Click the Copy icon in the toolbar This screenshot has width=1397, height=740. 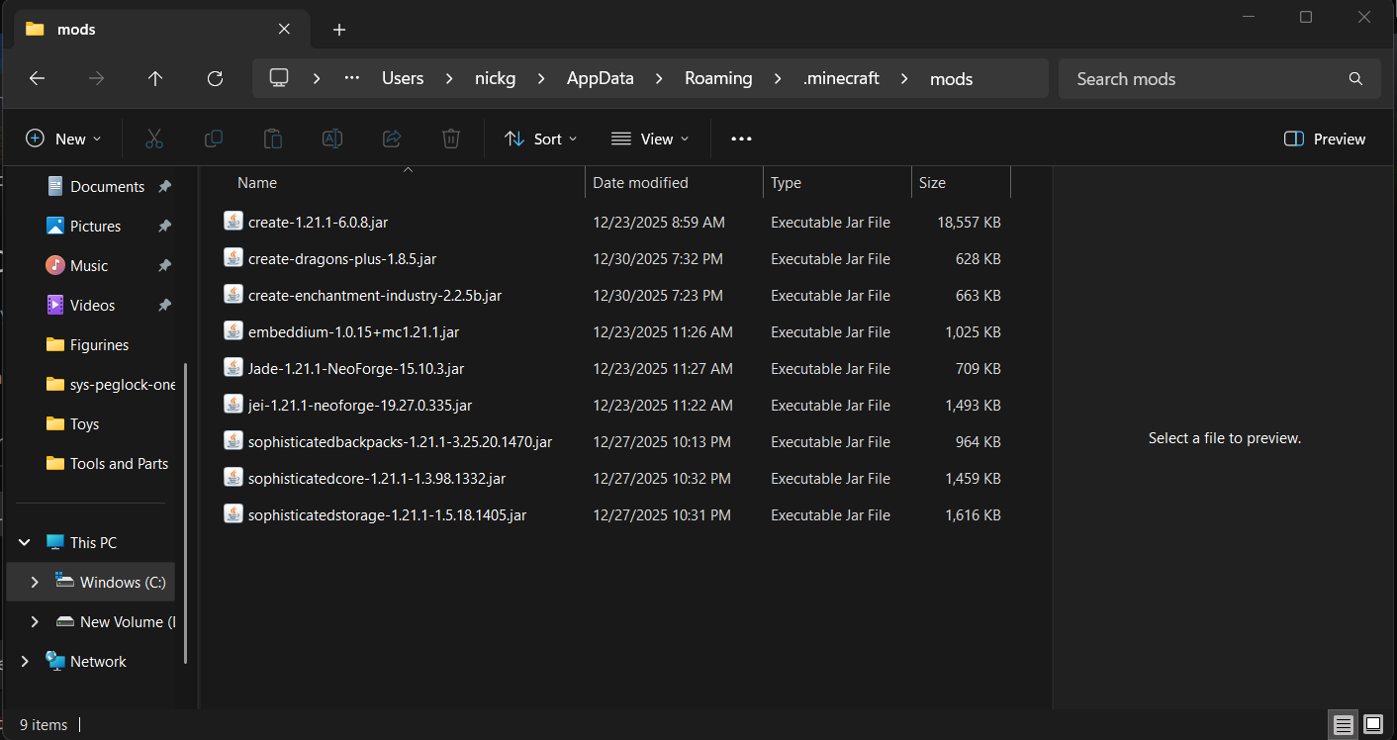pos(214,139)
